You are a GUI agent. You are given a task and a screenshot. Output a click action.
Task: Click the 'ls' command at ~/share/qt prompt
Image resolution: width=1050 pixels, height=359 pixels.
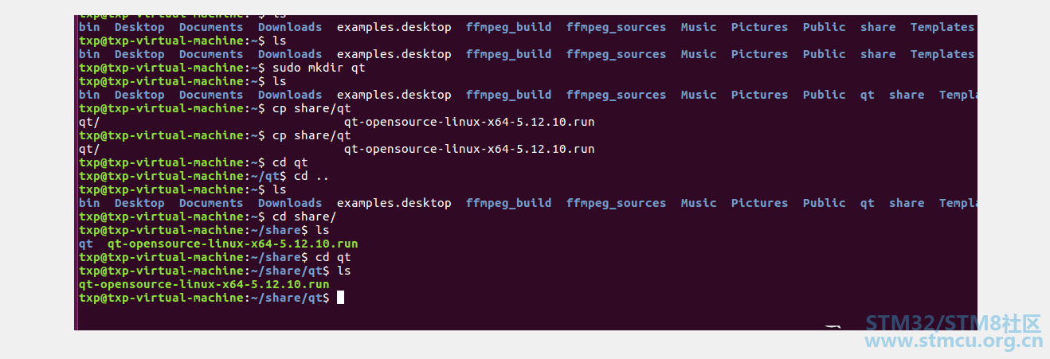(x=344, y=271)
